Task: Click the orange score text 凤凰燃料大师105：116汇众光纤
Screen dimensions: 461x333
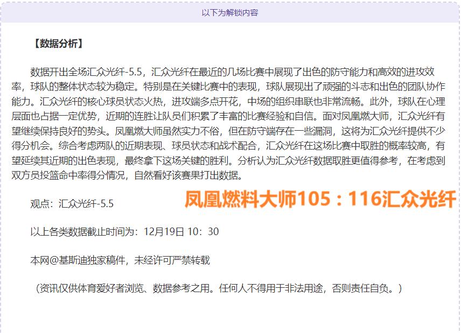Action: click(x=320, y=199)
